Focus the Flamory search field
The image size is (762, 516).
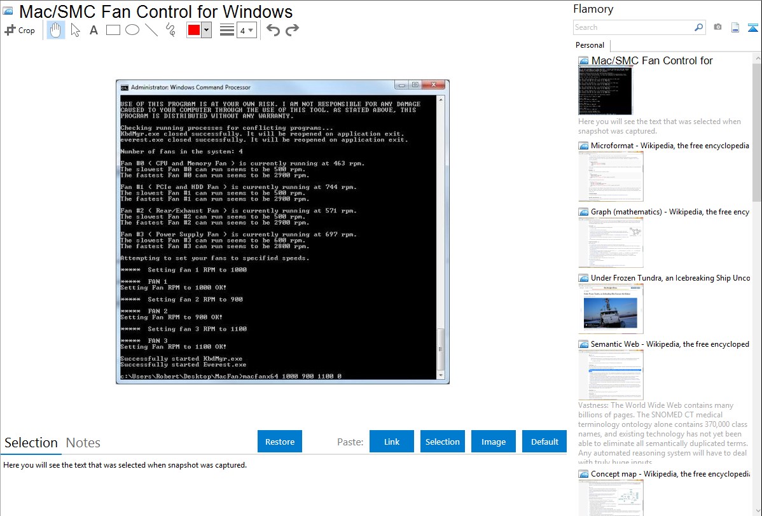[x=633, y=27]
